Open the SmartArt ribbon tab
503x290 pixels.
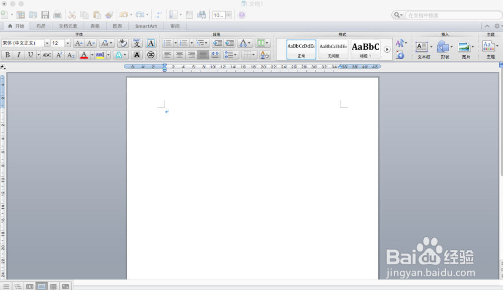[x=145, y=26]
